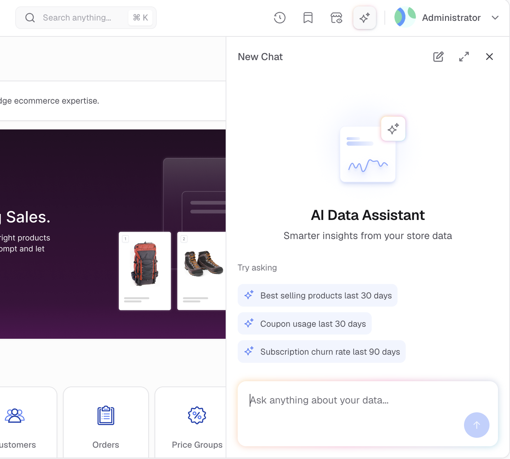
Task: Open the Price Groups card
Action: tap(190, 423)
